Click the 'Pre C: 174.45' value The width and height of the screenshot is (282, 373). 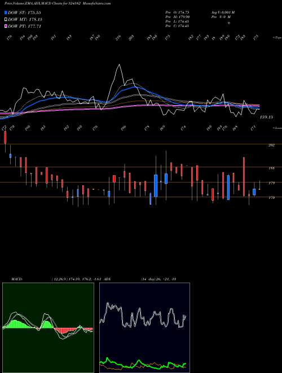pyautogui.click(x=177, y=26)
